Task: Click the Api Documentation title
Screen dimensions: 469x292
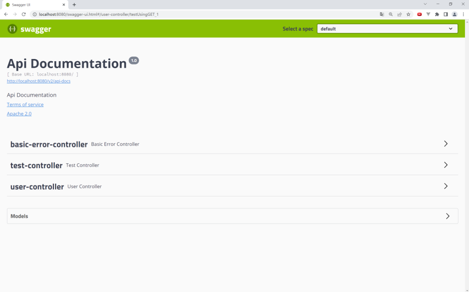Action: pyautogui.click(x=67, y=63)
